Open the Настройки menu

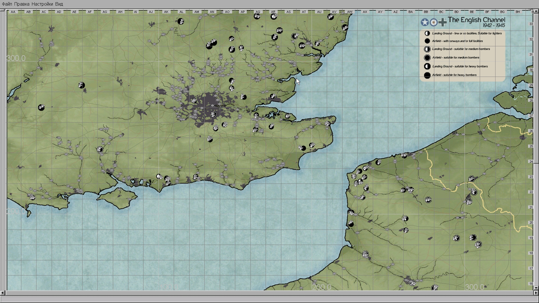point(42,4)
